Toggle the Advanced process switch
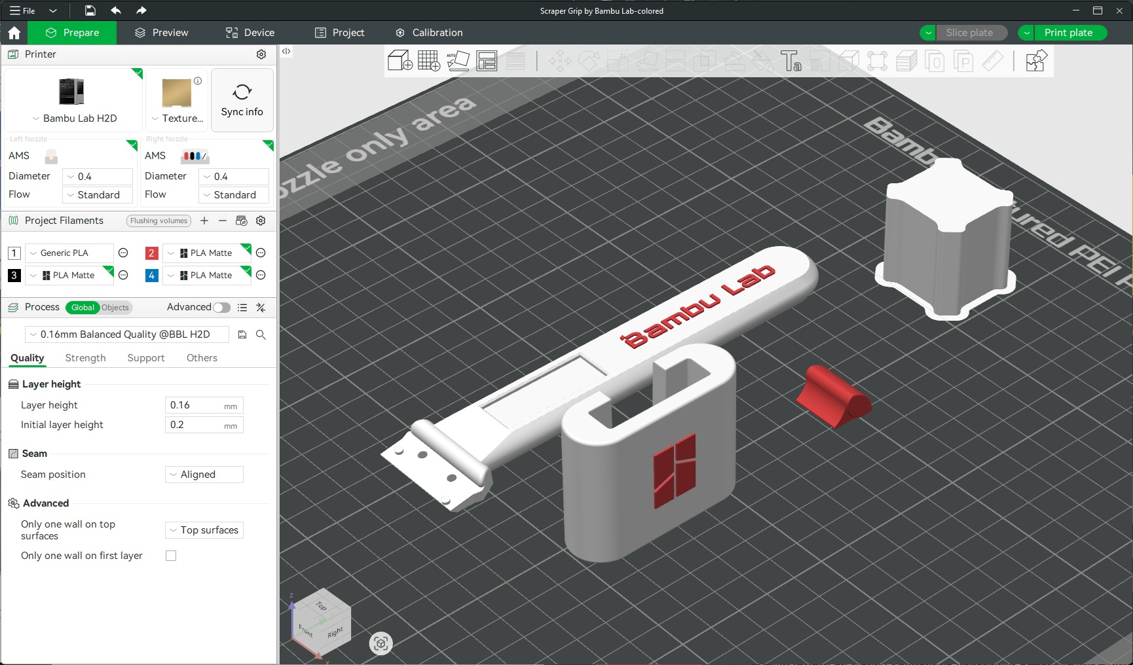The width and height of the screenshot is (1133, 665). pos(221,308)
